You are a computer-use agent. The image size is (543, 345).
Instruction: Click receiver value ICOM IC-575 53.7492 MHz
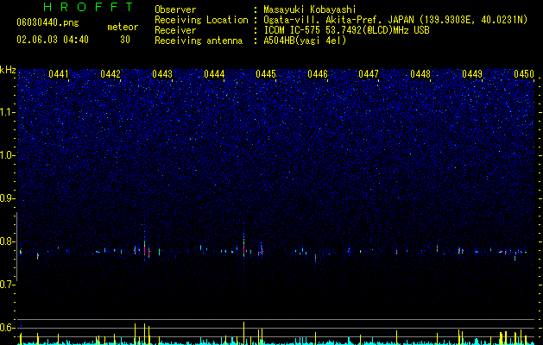click(x=346, y=30)
